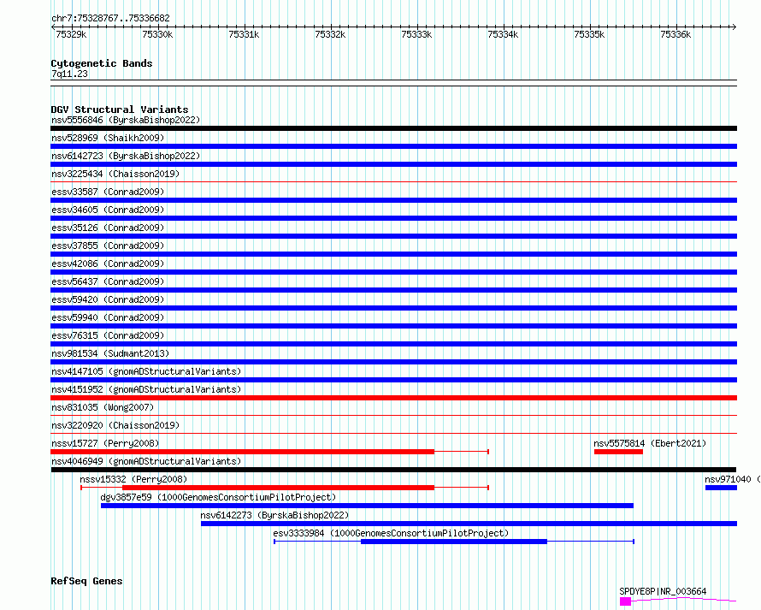This screenshot has height=610, width=761.
Task: Click the nsv3225434 (Chaisson2019) variant label
Action: (x=115, y=174)
